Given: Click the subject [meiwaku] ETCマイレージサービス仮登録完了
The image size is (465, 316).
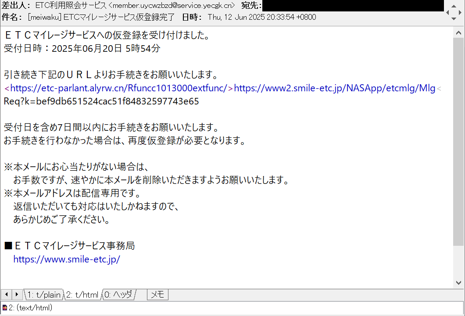Looking at the screenshot, I should 101,17.
